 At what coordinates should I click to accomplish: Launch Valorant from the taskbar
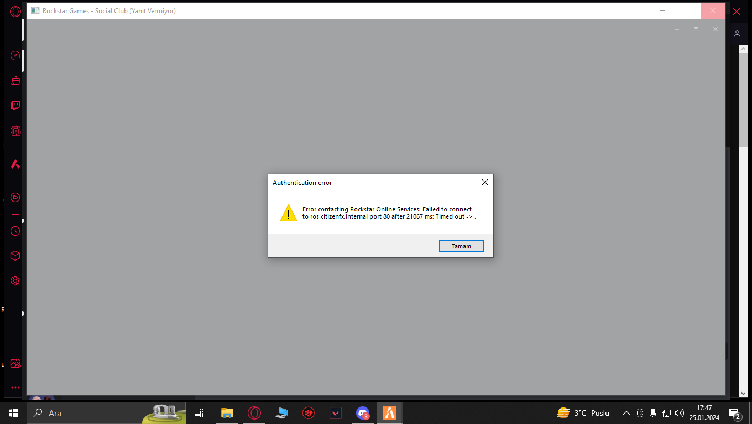coord(336,413)
